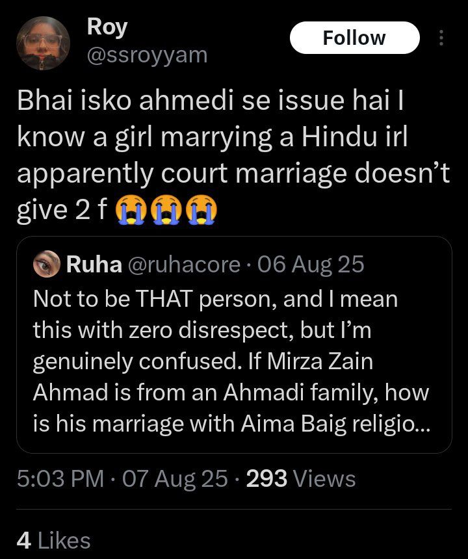View the 4 Likes list
468x559 pixels.
(x=53, y=540)
